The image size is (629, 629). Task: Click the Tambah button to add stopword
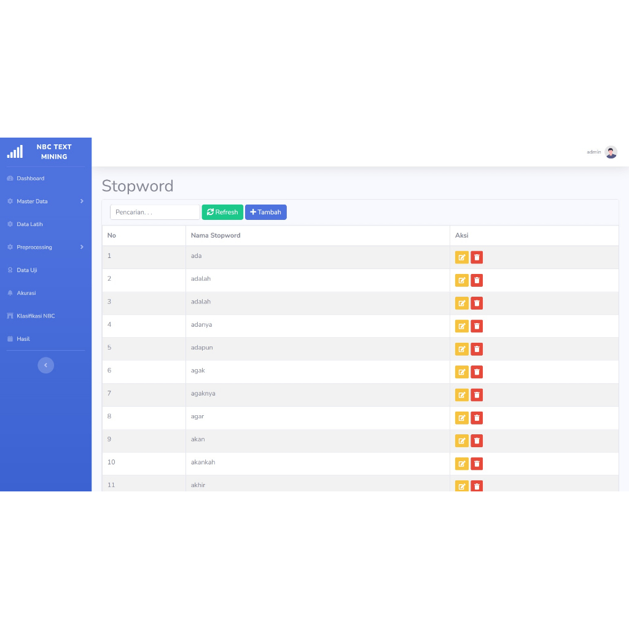(265, 212)
